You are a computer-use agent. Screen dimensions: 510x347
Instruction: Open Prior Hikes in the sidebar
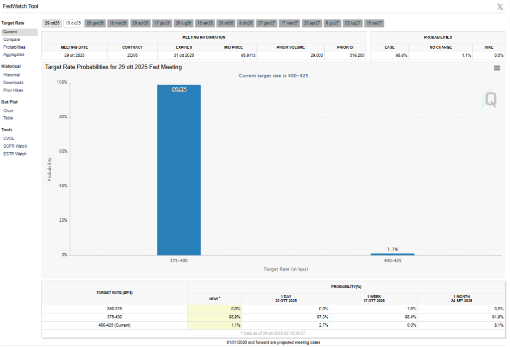click(13, 90)
